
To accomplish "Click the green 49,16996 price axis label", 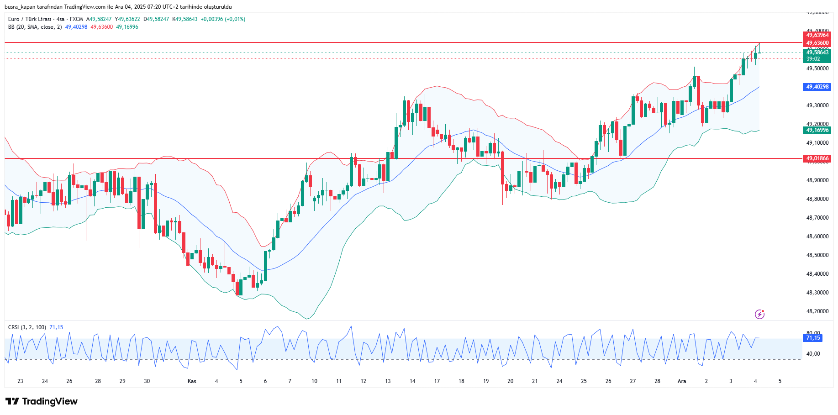I will point(817,130).
